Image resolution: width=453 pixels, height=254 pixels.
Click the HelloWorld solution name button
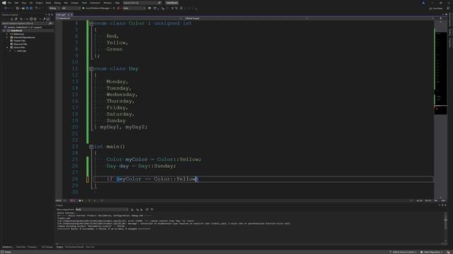click(x=171, y=3)
